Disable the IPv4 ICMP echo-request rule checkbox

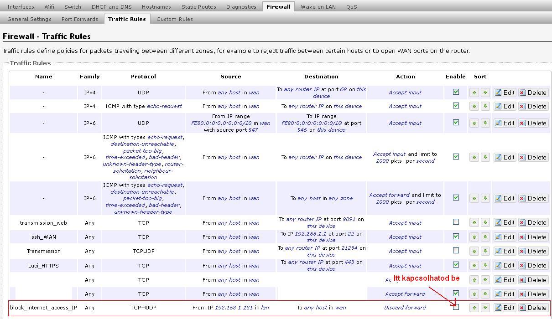pyautogui.click(x=456, y=105)
